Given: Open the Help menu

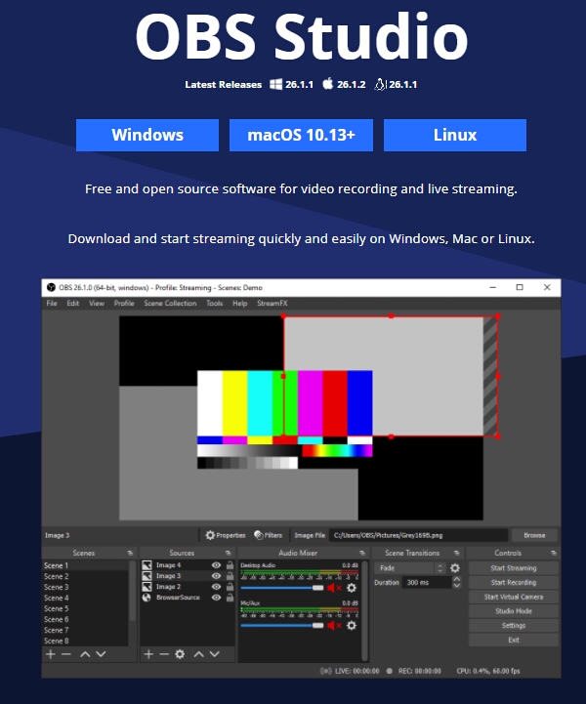Looking at the screenshot, I should (x=240, y=303).
